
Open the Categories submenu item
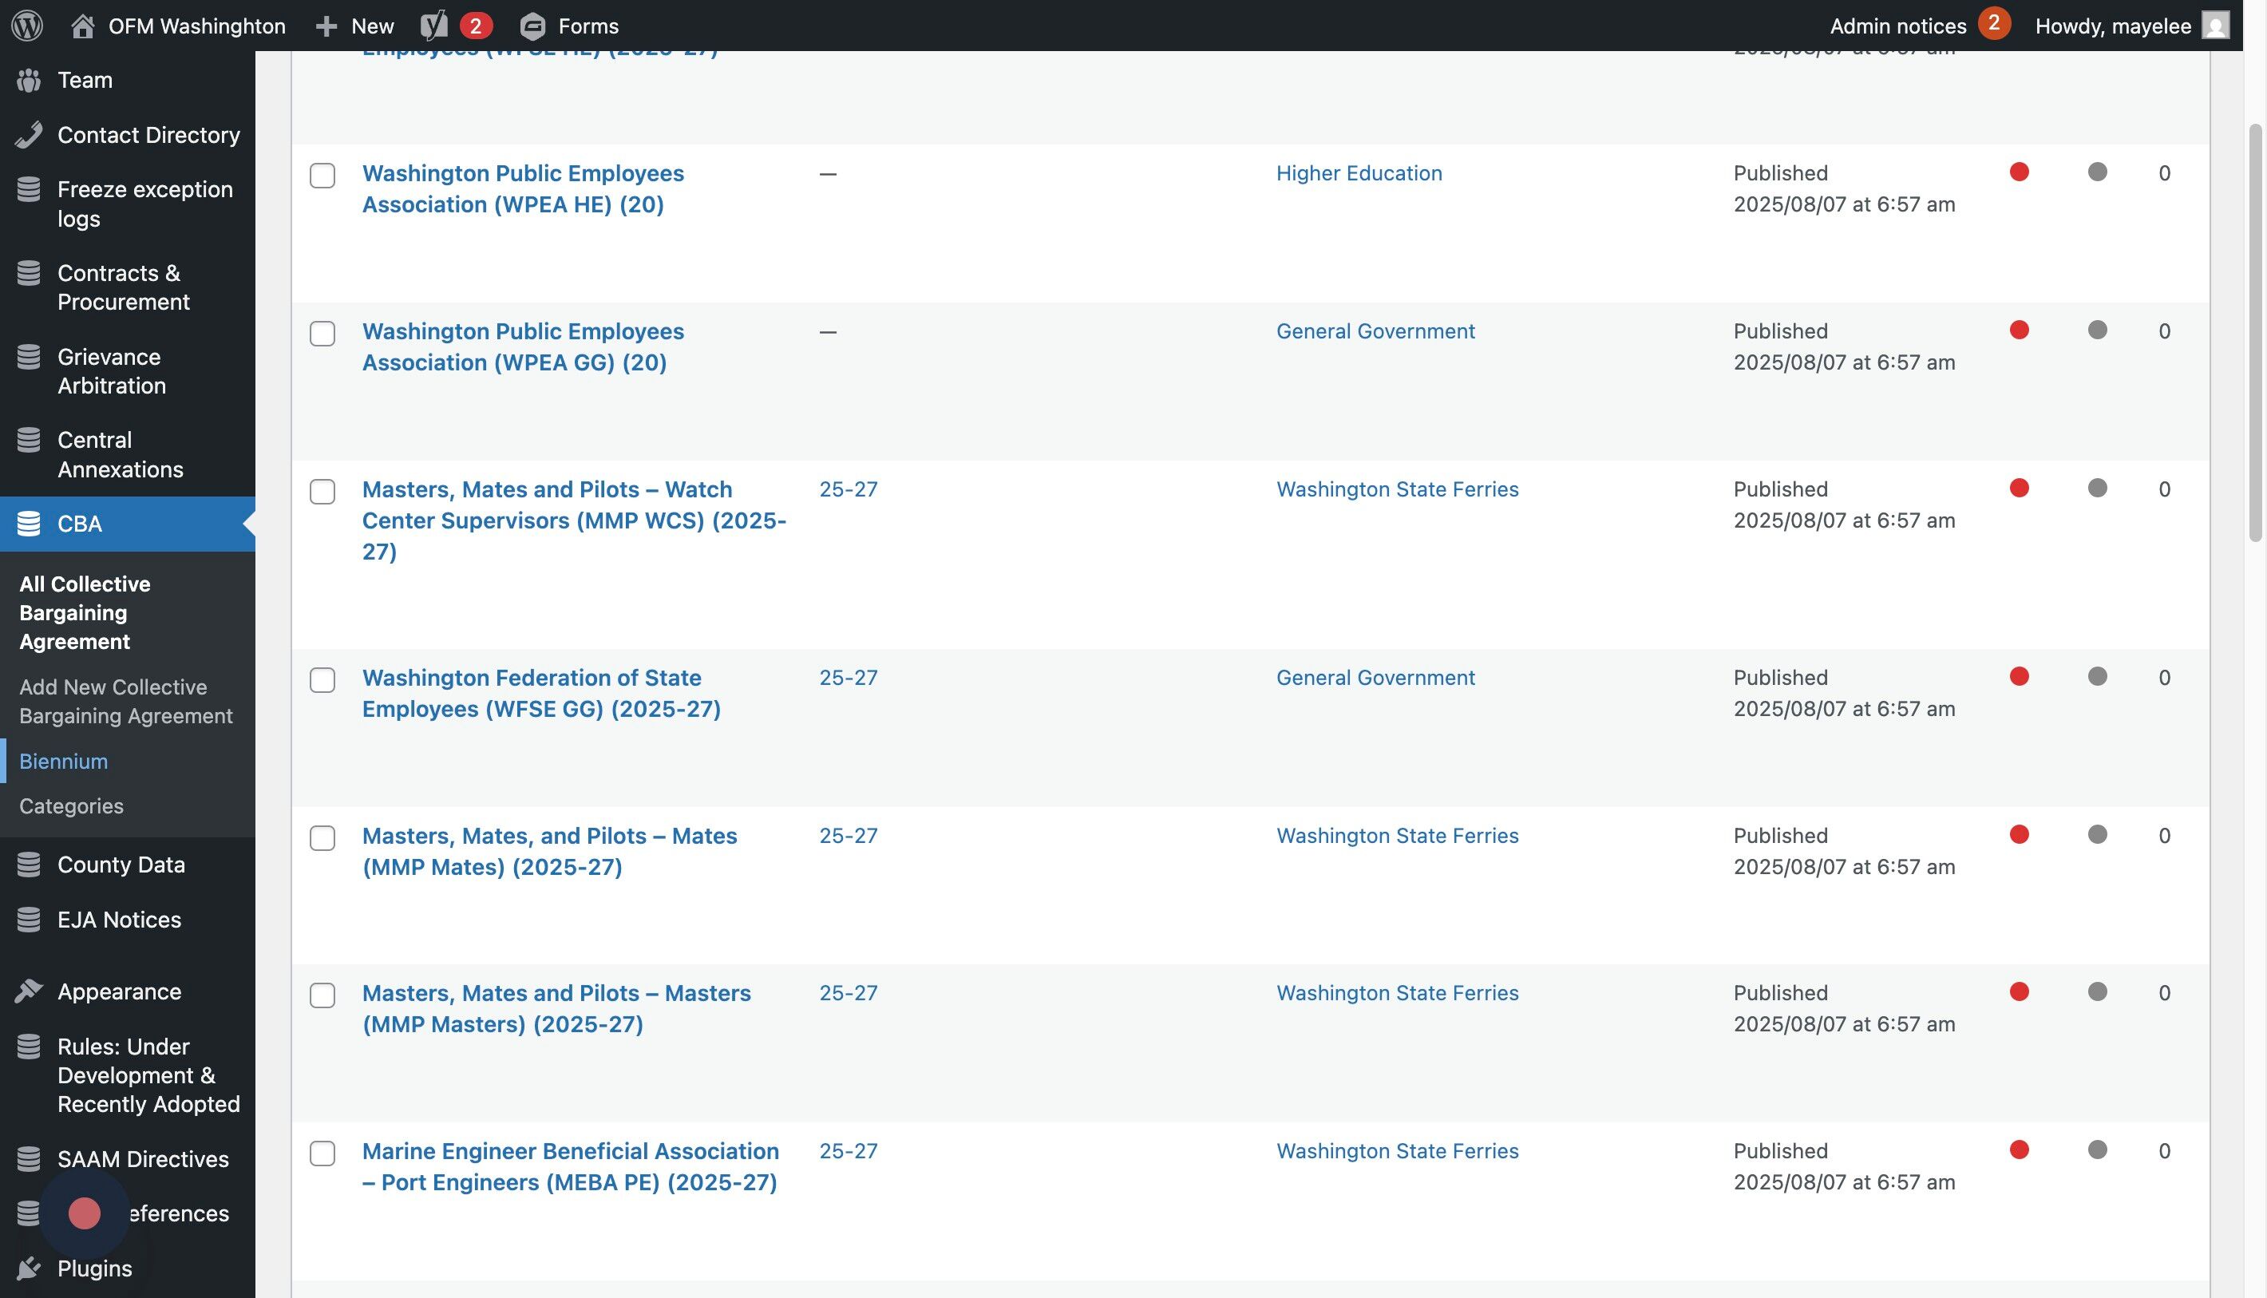[x=71, y=806]
